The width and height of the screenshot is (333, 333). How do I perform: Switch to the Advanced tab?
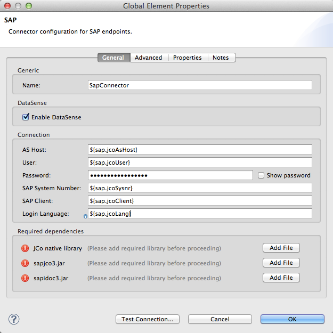(148, 58)
